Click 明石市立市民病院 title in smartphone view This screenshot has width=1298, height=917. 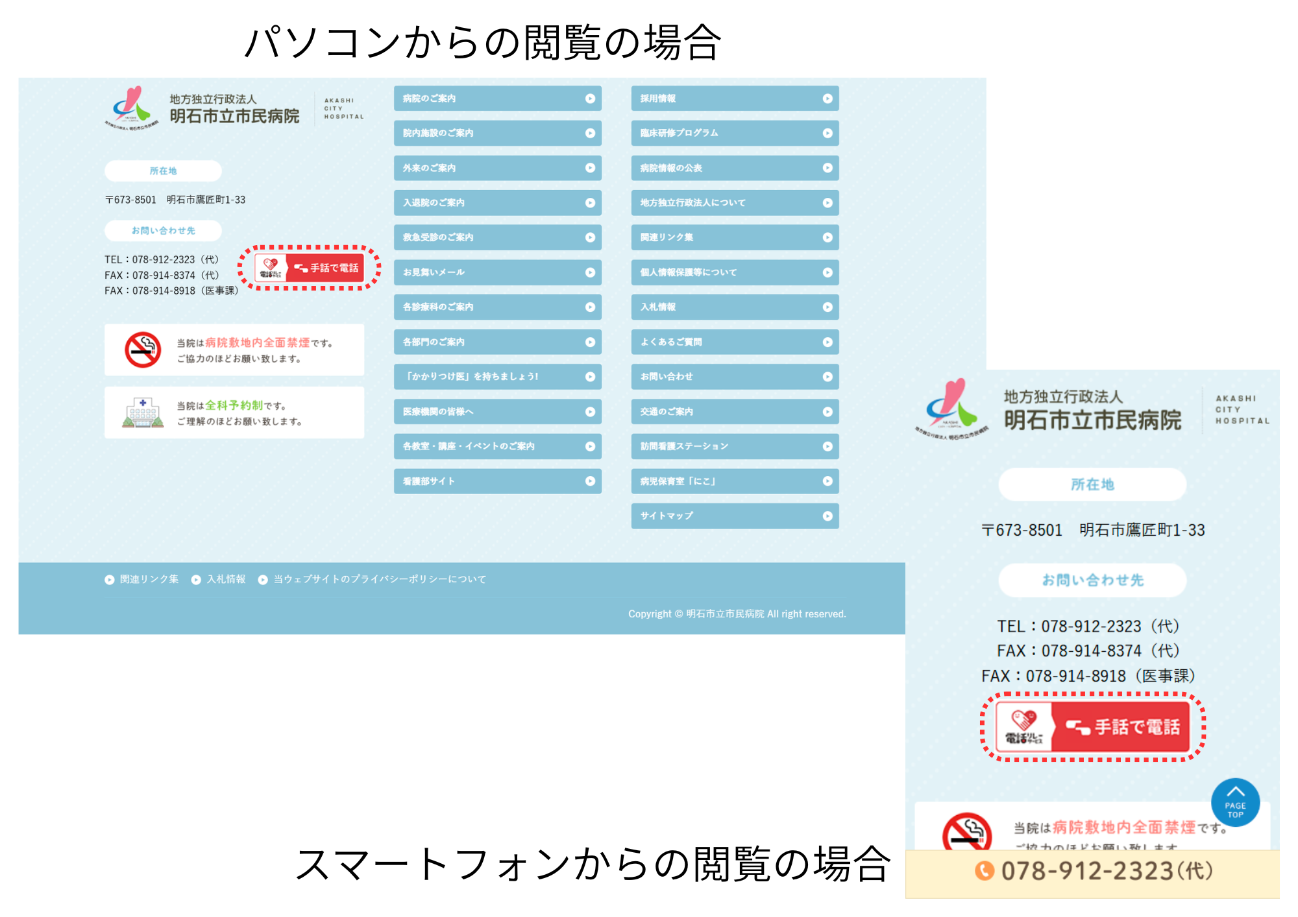pos(1093,421)
